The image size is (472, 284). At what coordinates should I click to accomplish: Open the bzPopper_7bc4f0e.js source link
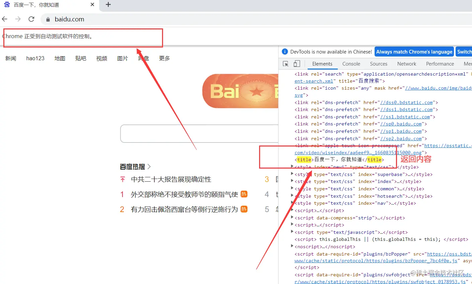point(376,261)
